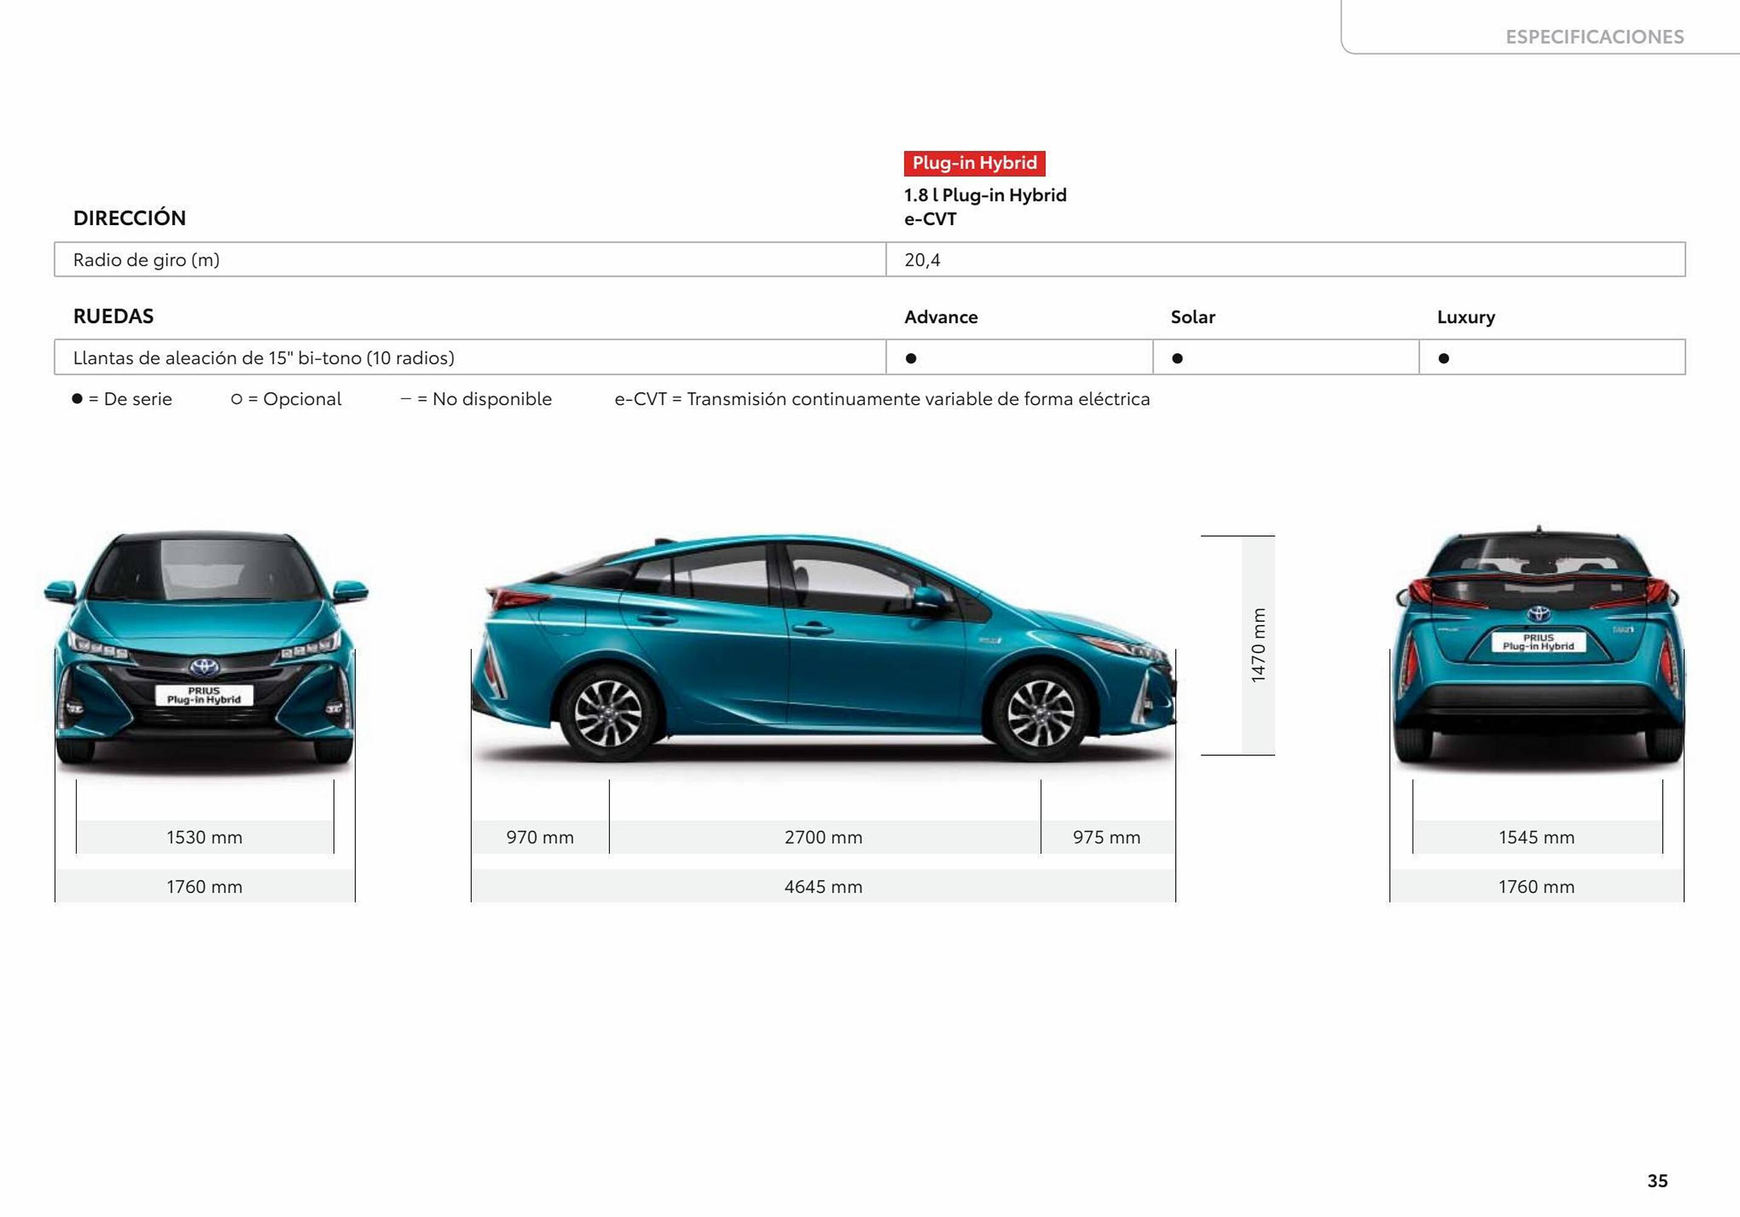1740x1217 pixels.
Task: Click the red Plug-in Hybrid badge
Action: click(x=974, y=163)
